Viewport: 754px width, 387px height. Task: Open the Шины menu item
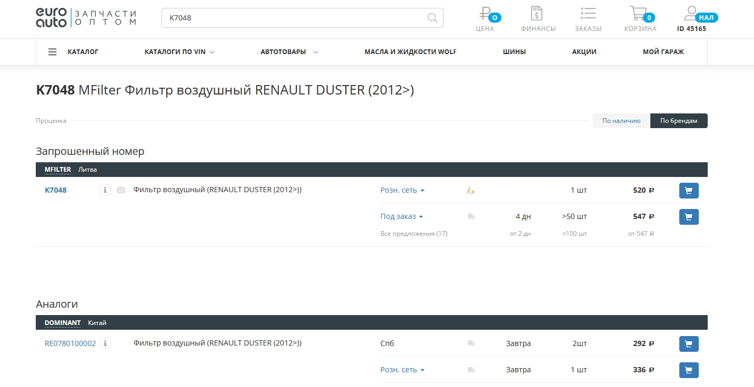[514, 52]
